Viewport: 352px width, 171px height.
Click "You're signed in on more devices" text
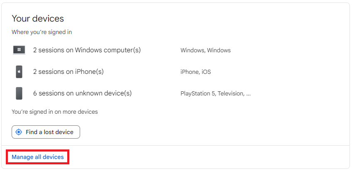(x=55, y=112)
